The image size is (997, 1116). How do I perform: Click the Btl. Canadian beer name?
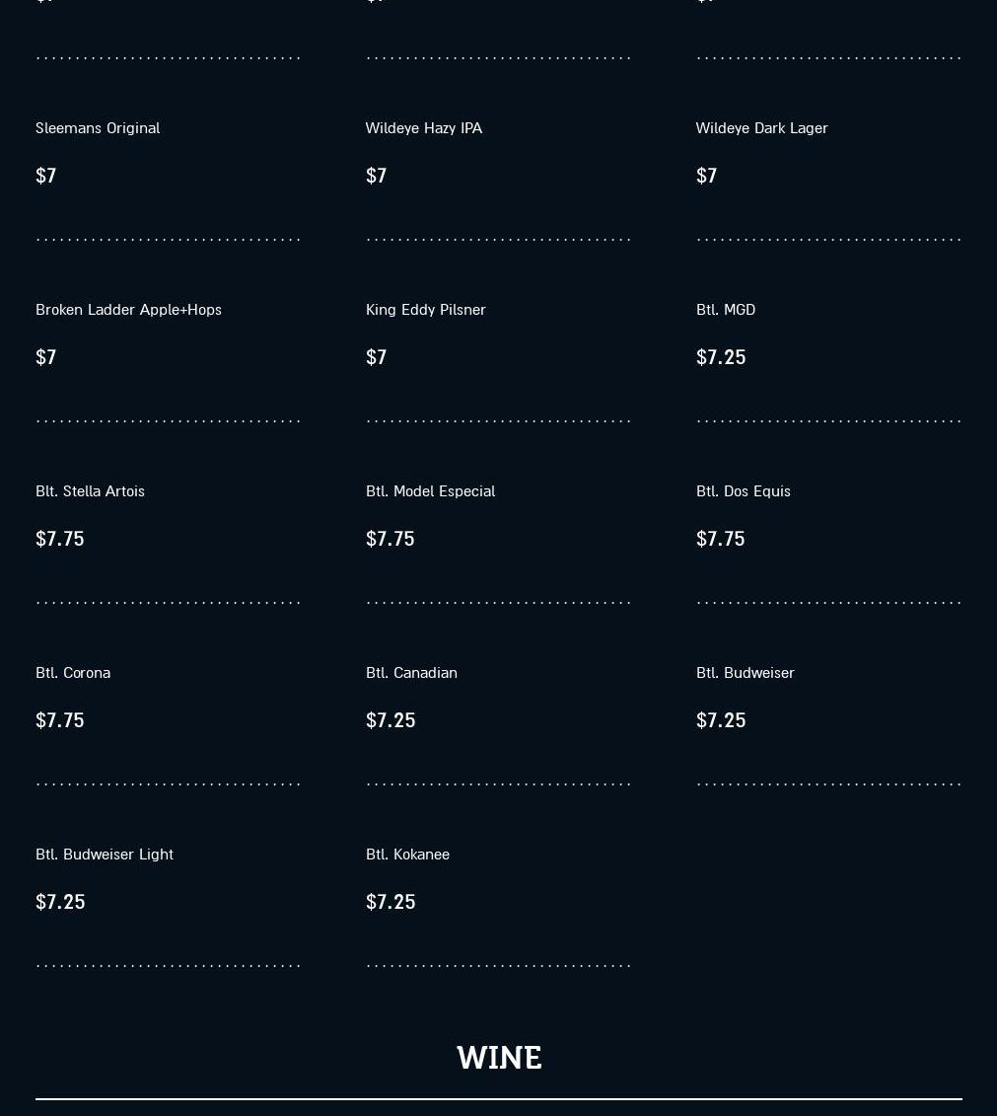tap(411, 673)
